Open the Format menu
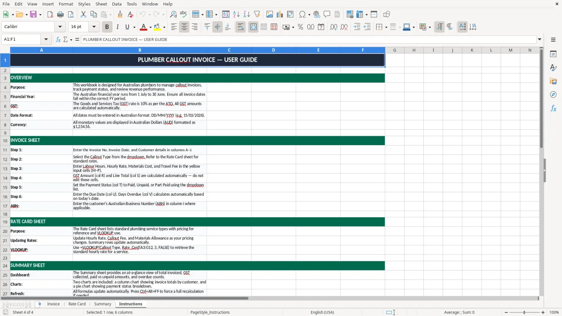This screenshot has height=316, width=562. click(x=66, y=4)
